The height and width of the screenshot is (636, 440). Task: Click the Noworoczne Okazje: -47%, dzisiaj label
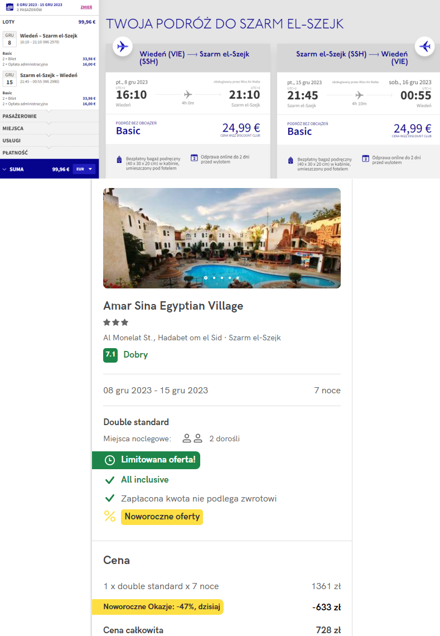158,607
